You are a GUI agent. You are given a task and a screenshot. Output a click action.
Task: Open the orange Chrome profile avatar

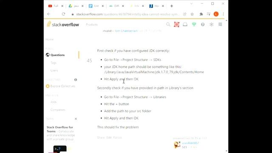216,14
